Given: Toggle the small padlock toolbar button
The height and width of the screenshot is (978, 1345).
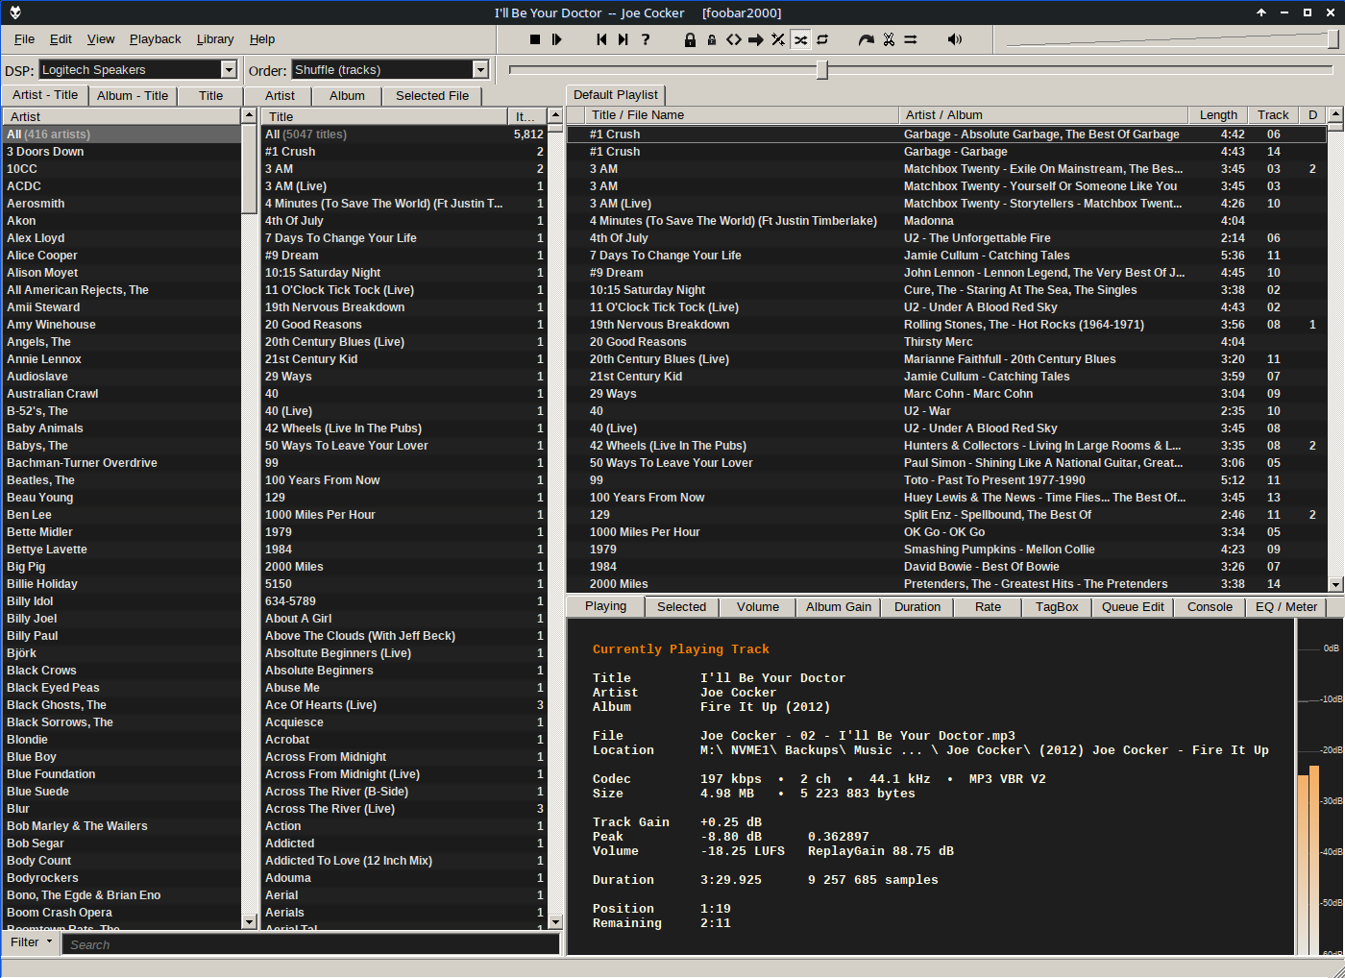Looking at the screenshot, I should (x=712, y=39).
